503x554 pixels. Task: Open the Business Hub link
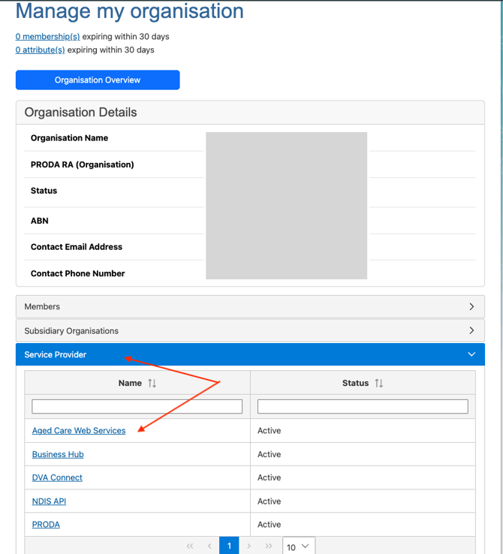pyautogui.click(x=58, y=454)
